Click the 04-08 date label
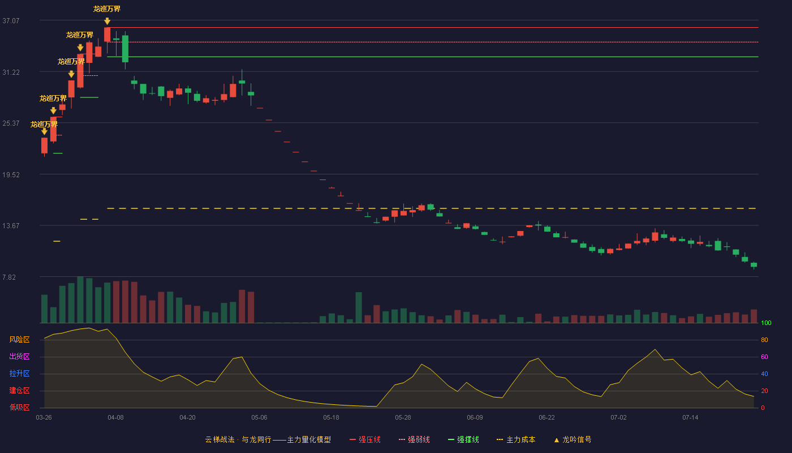 (x=116, y=417)
